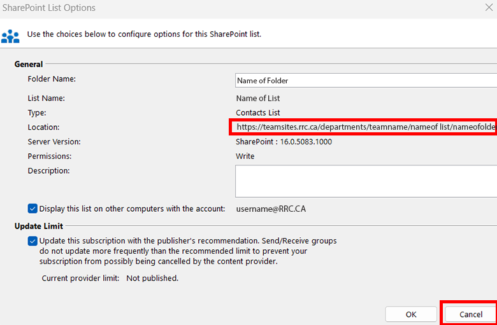Click the 'Name of List' value text
The height and width of the screenshot is (325, 497).
(257, 99)
